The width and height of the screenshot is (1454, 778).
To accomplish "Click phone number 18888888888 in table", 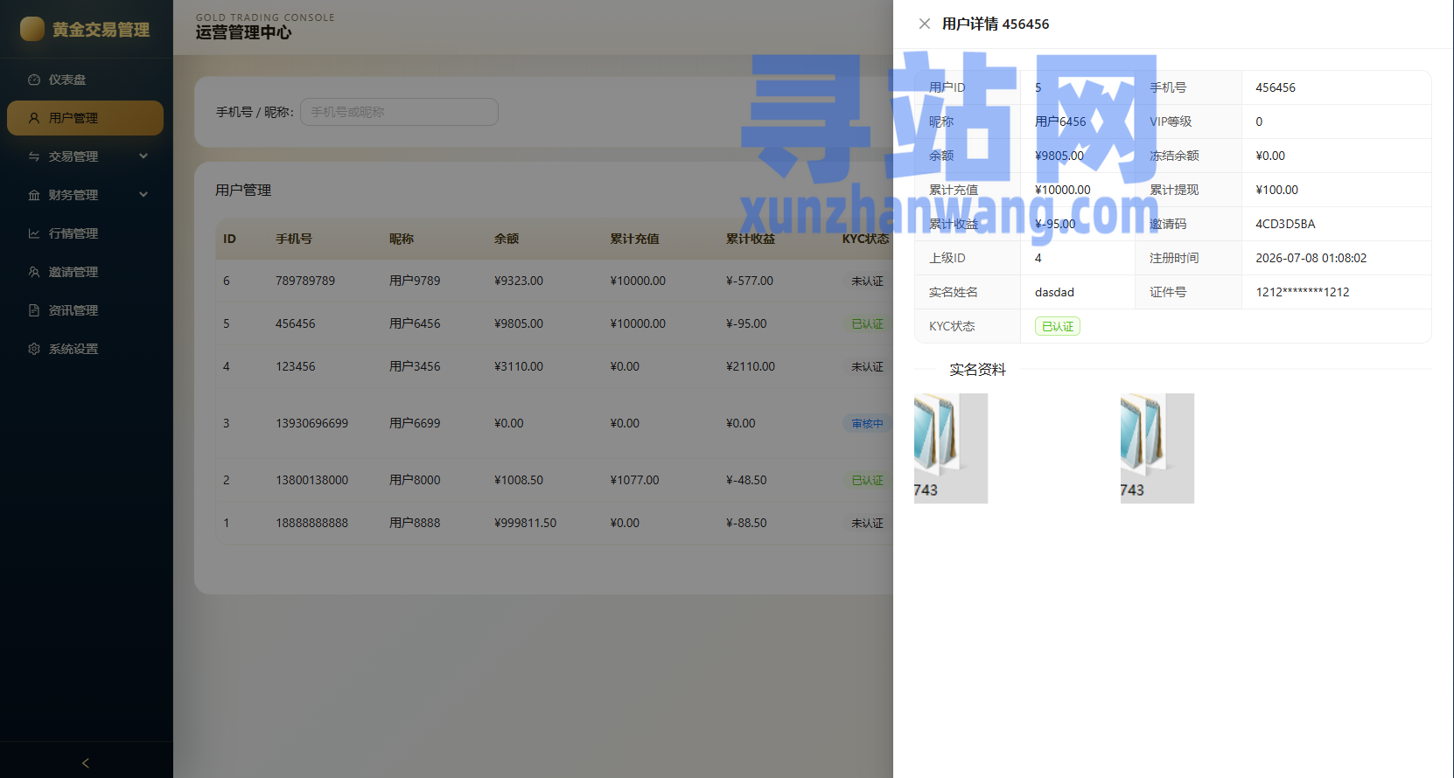I will click(311, 523).
